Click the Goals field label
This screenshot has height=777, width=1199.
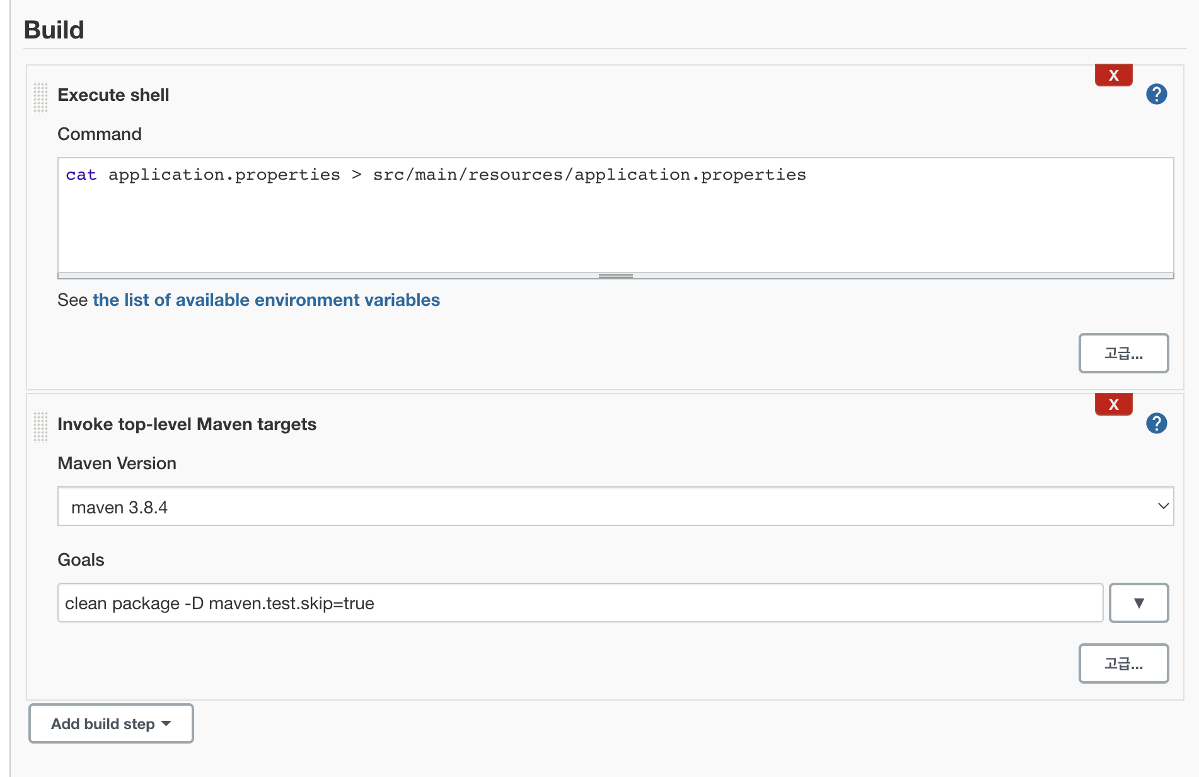pyautogui.click(x=81, y=560)
